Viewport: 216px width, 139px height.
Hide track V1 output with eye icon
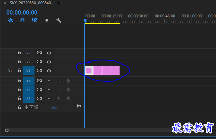(x=49, y=71)
